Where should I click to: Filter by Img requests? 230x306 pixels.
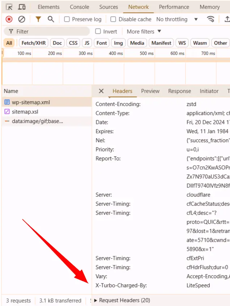coord(118,43)
